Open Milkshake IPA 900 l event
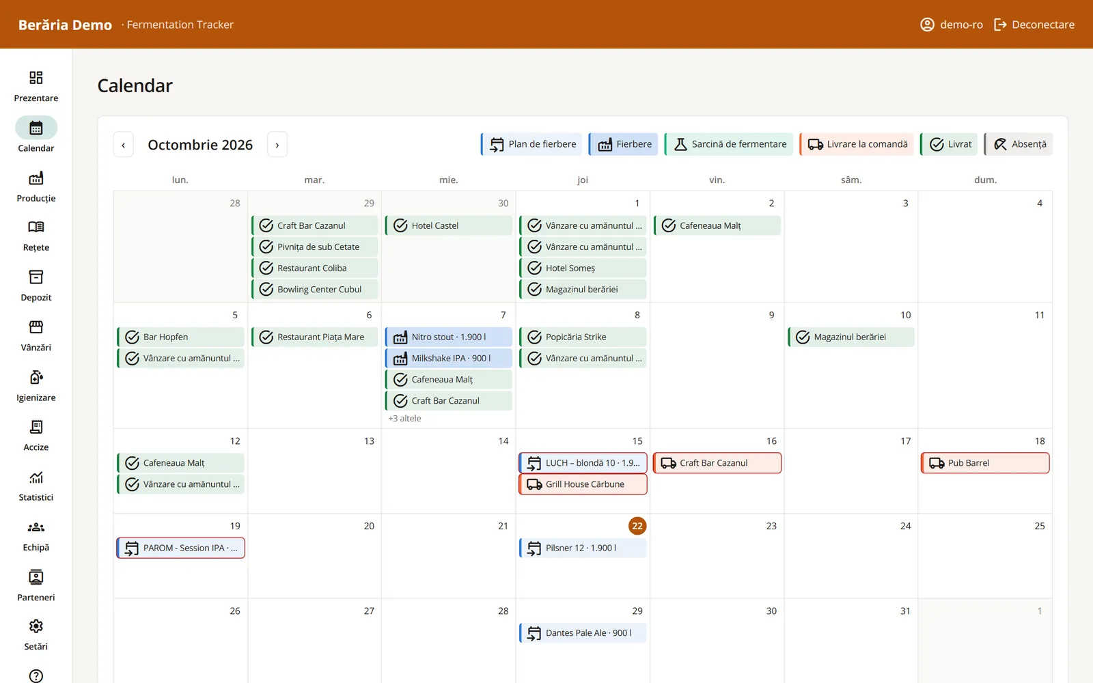Viewport: 1093px width, 683px height. (449, 358)
